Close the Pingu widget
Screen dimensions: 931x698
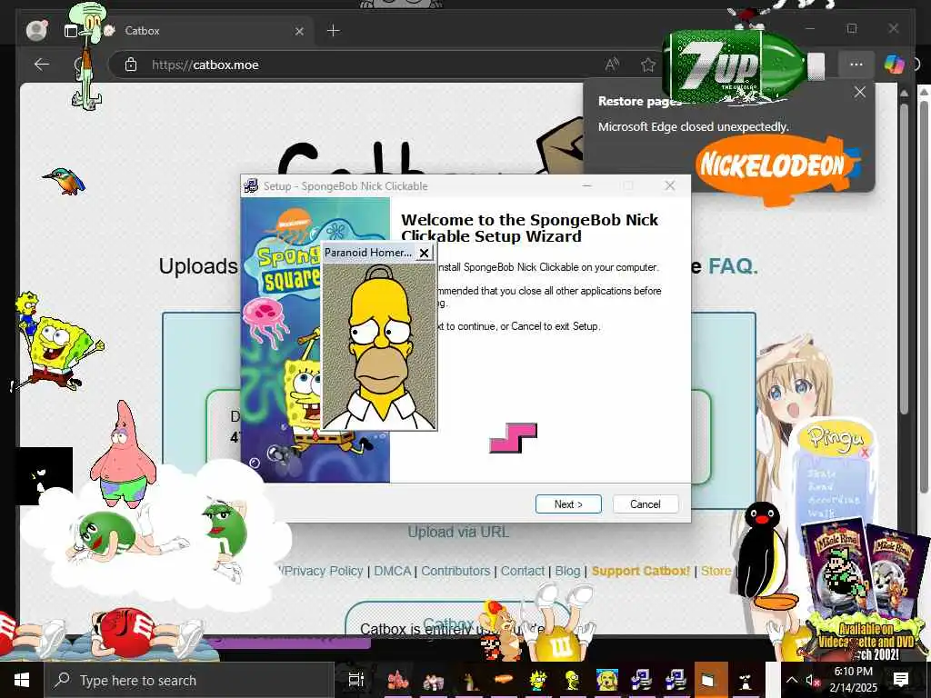coord(865,453)
